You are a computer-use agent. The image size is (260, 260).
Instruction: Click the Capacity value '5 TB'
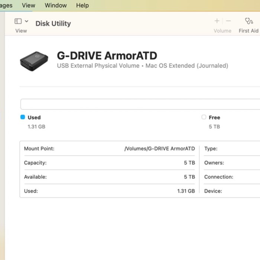click(x=189, y=163)
